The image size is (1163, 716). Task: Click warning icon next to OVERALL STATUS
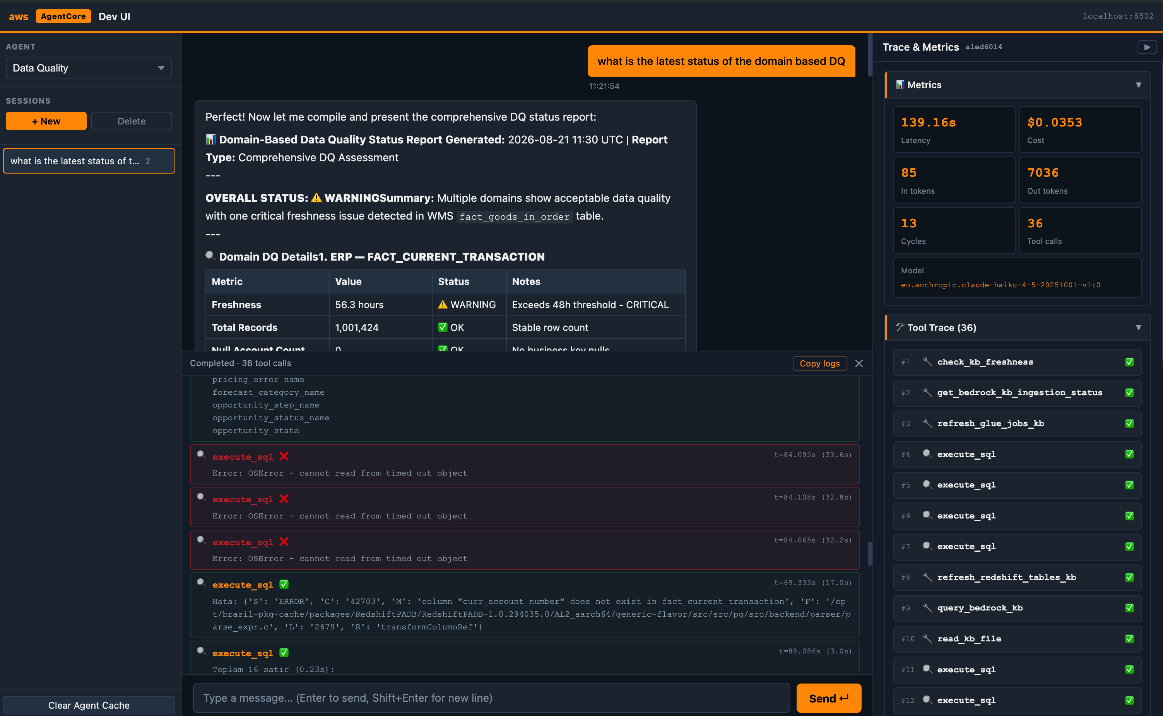(x=316, y=198)
